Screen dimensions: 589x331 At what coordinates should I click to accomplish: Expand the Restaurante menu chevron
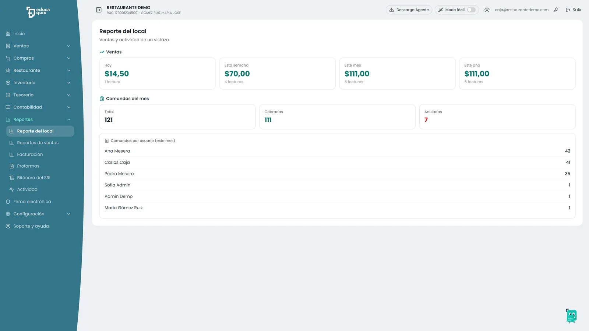coord(68,71)
